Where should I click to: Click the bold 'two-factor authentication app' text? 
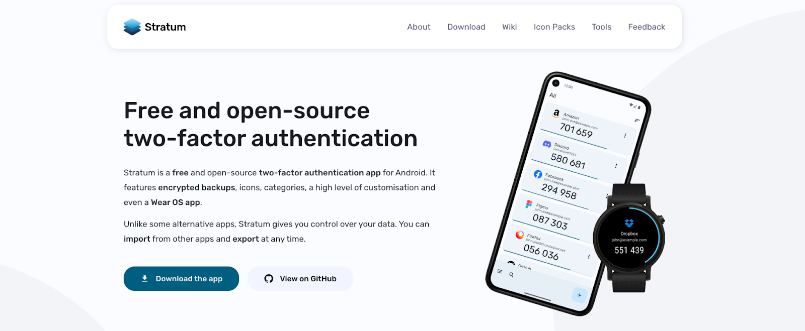(319, 173)
